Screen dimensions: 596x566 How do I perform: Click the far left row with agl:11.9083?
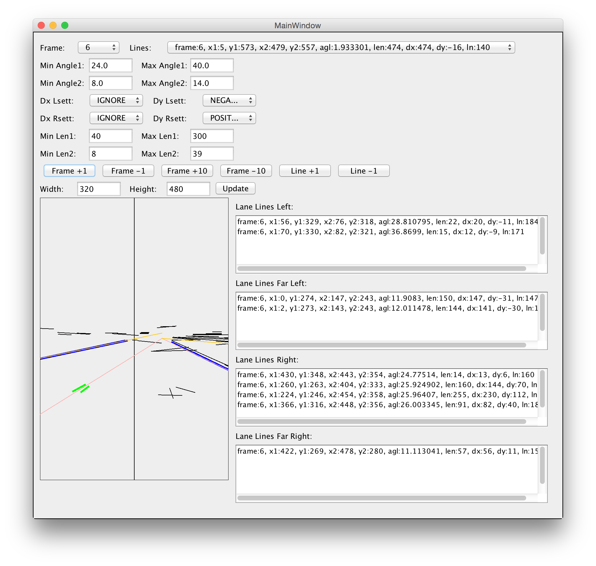(387, 298)
